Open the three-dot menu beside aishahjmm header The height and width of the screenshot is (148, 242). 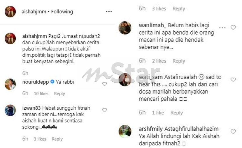point(109,12)
